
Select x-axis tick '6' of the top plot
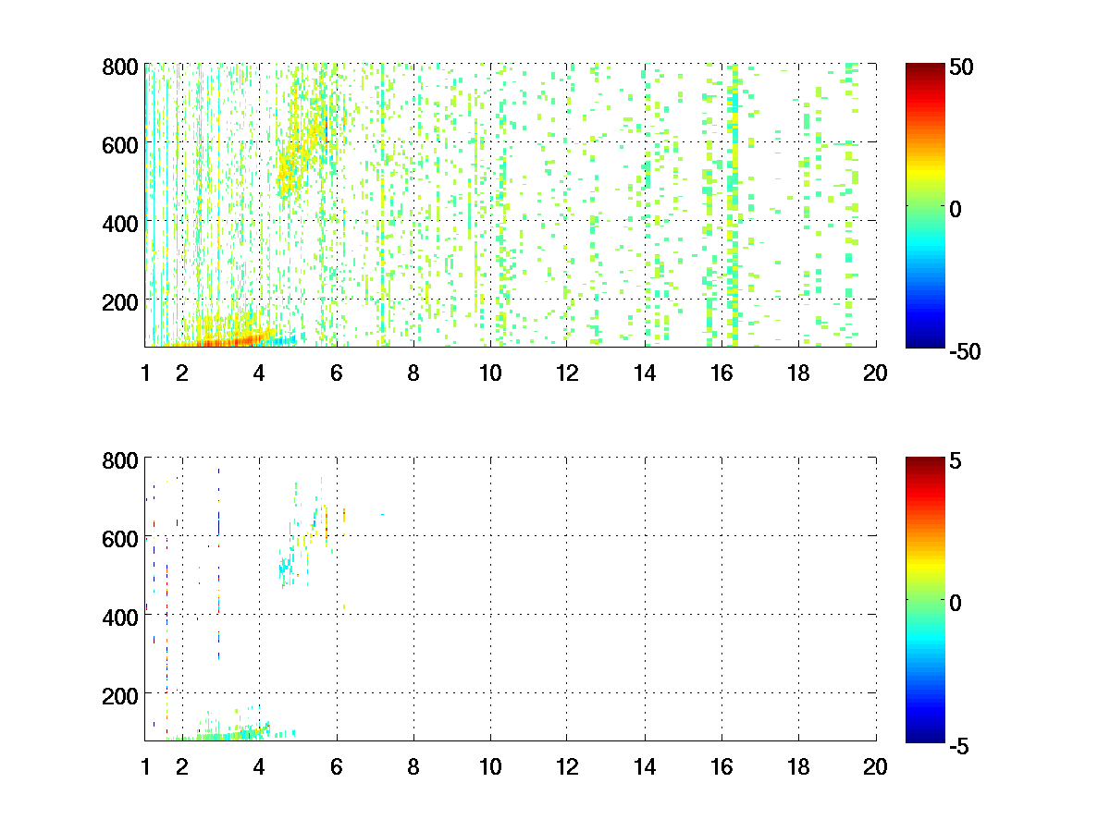pos(337,373)
